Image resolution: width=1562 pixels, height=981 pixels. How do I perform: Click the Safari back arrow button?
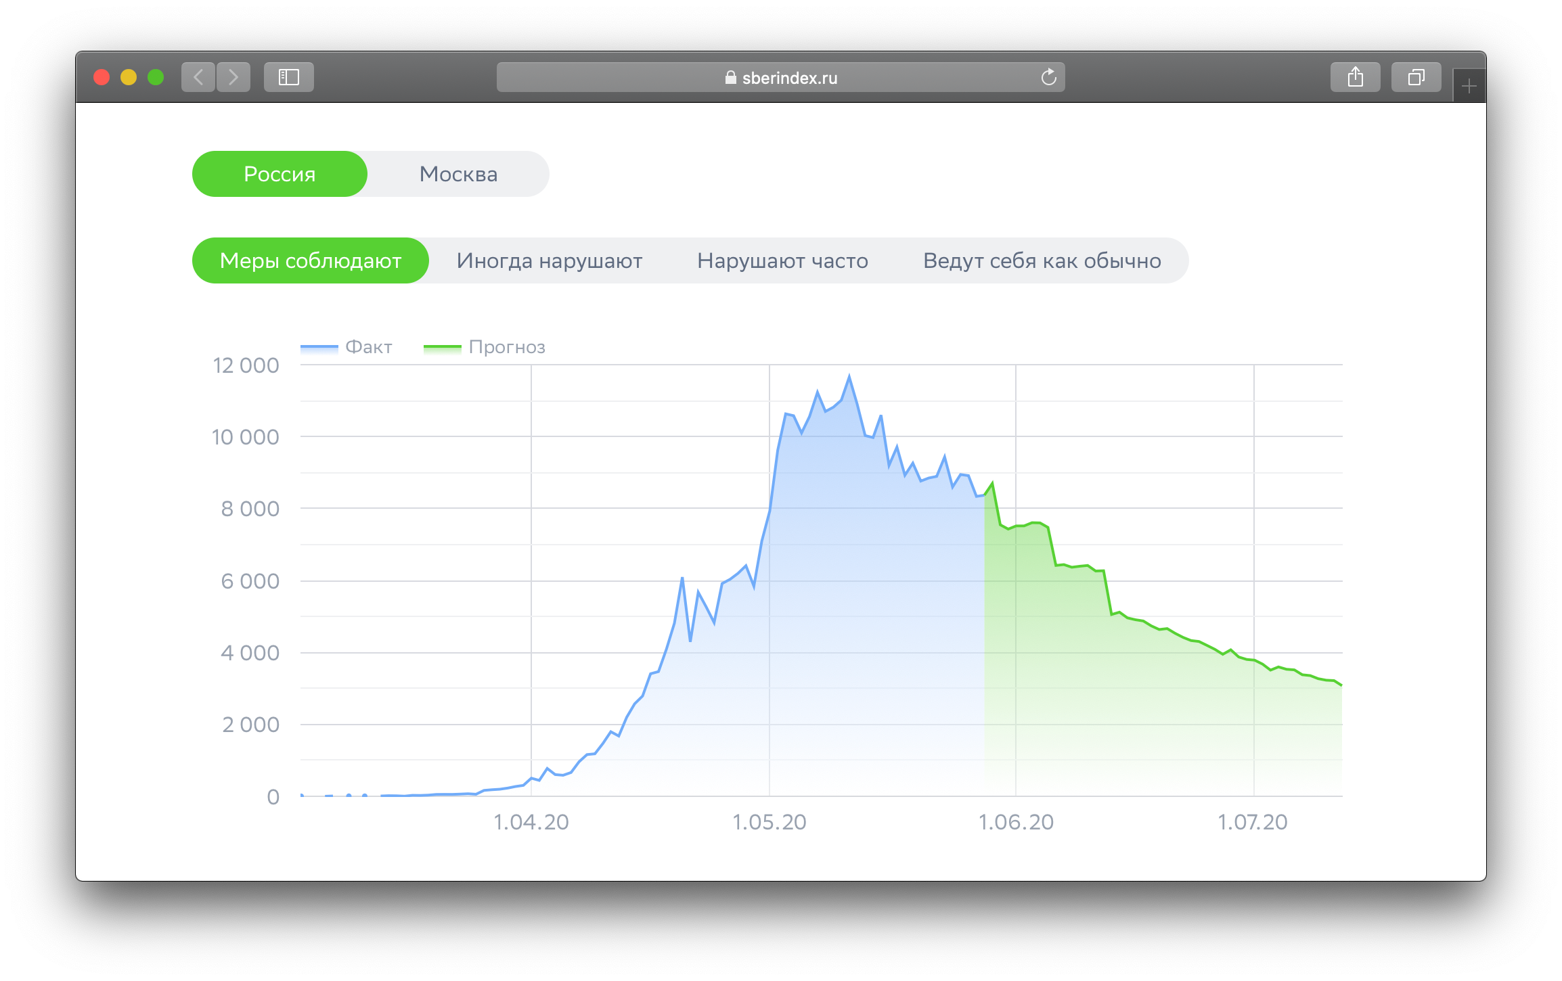point(198,77)
